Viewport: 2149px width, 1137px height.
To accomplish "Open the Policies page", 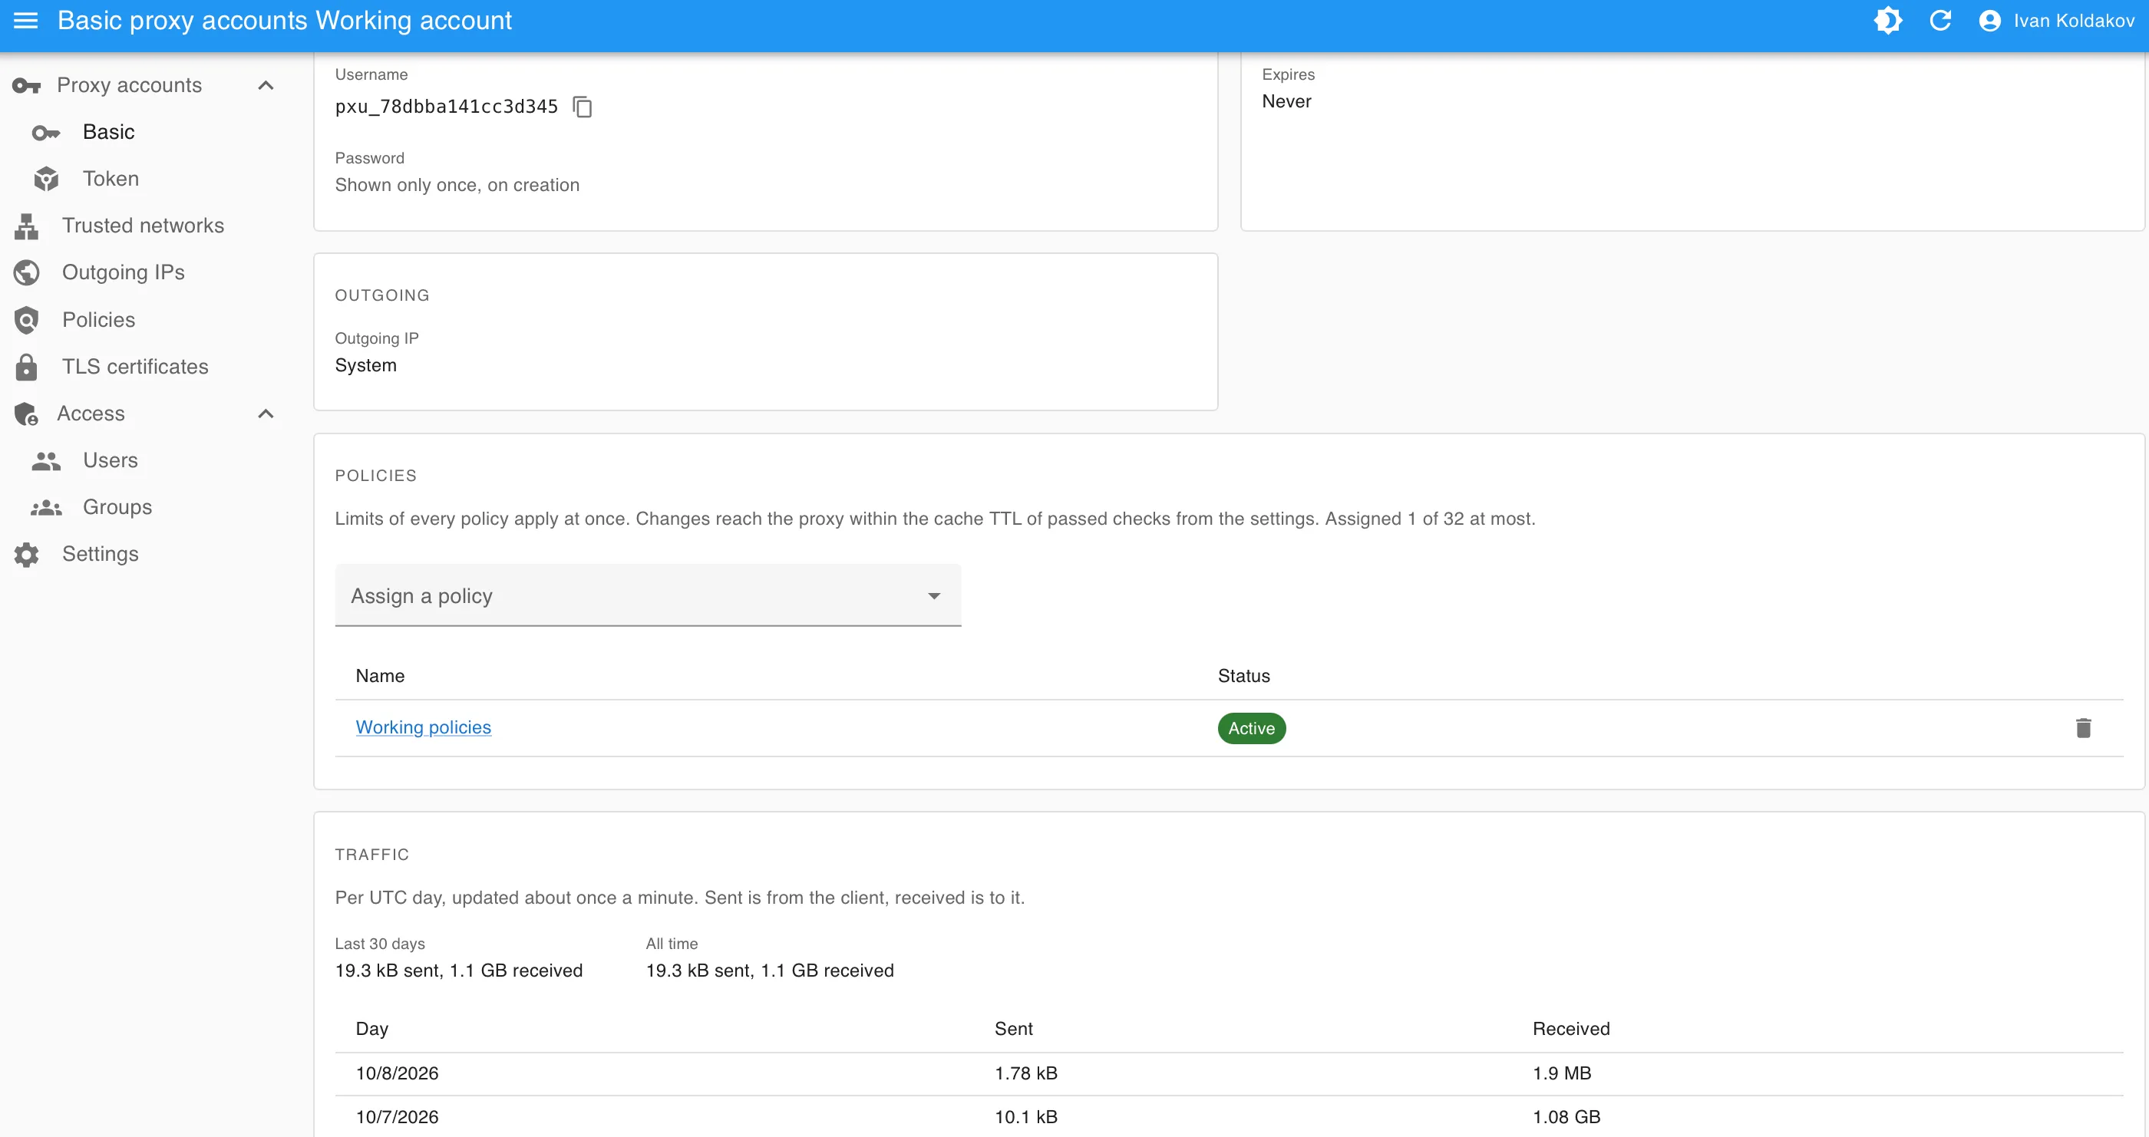I will pos(98,319).
